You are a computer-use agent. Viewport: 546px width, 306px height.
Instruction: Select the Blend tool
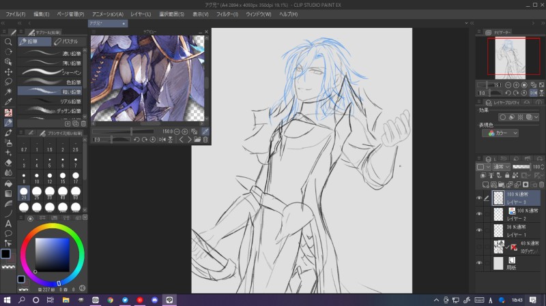click(8, 173)
